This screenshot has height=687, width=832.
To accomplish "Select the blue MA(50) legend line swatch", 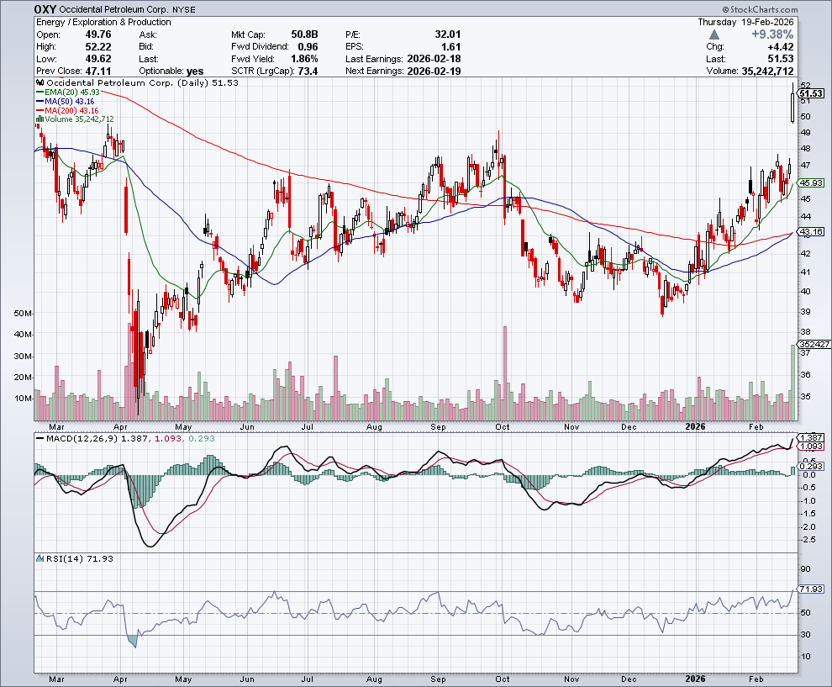I will 39,102.
